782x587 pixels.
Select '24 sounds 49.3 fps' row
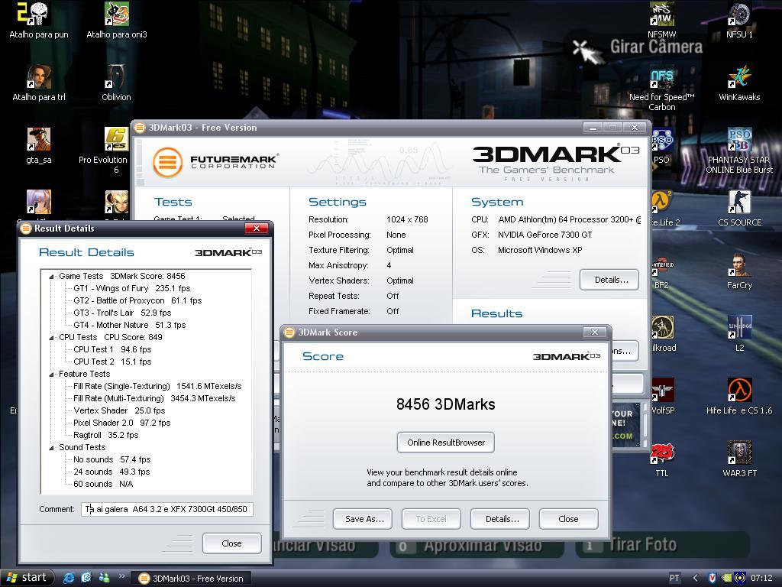(111, 472)
